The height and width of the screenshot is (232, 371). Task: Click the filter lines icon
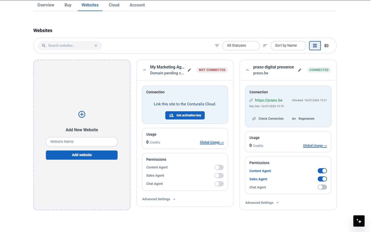(217, 46)
